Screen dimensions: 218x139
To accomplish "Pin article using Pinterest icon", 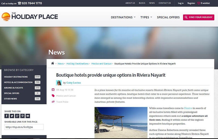I will [22, 116].
